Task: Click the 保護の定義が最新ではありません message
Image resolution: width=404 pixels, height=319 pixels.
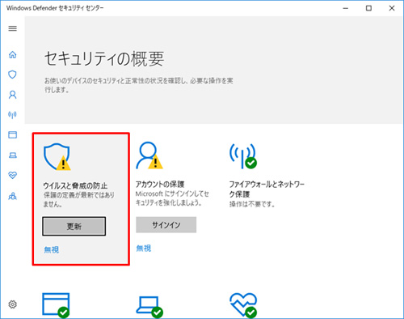Action: [x=79, y=199]
